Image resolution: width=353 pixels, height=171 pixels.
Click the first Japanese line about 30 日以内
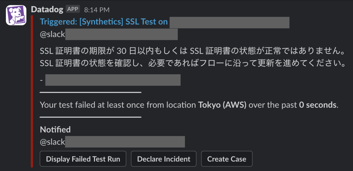[192, 51]
